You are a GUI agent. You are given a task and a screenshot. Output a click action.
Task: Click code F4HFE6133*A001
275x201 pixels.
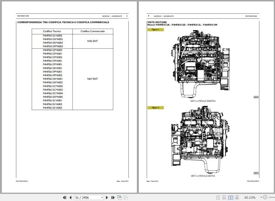pyautogui.click(x=53, y=54)
